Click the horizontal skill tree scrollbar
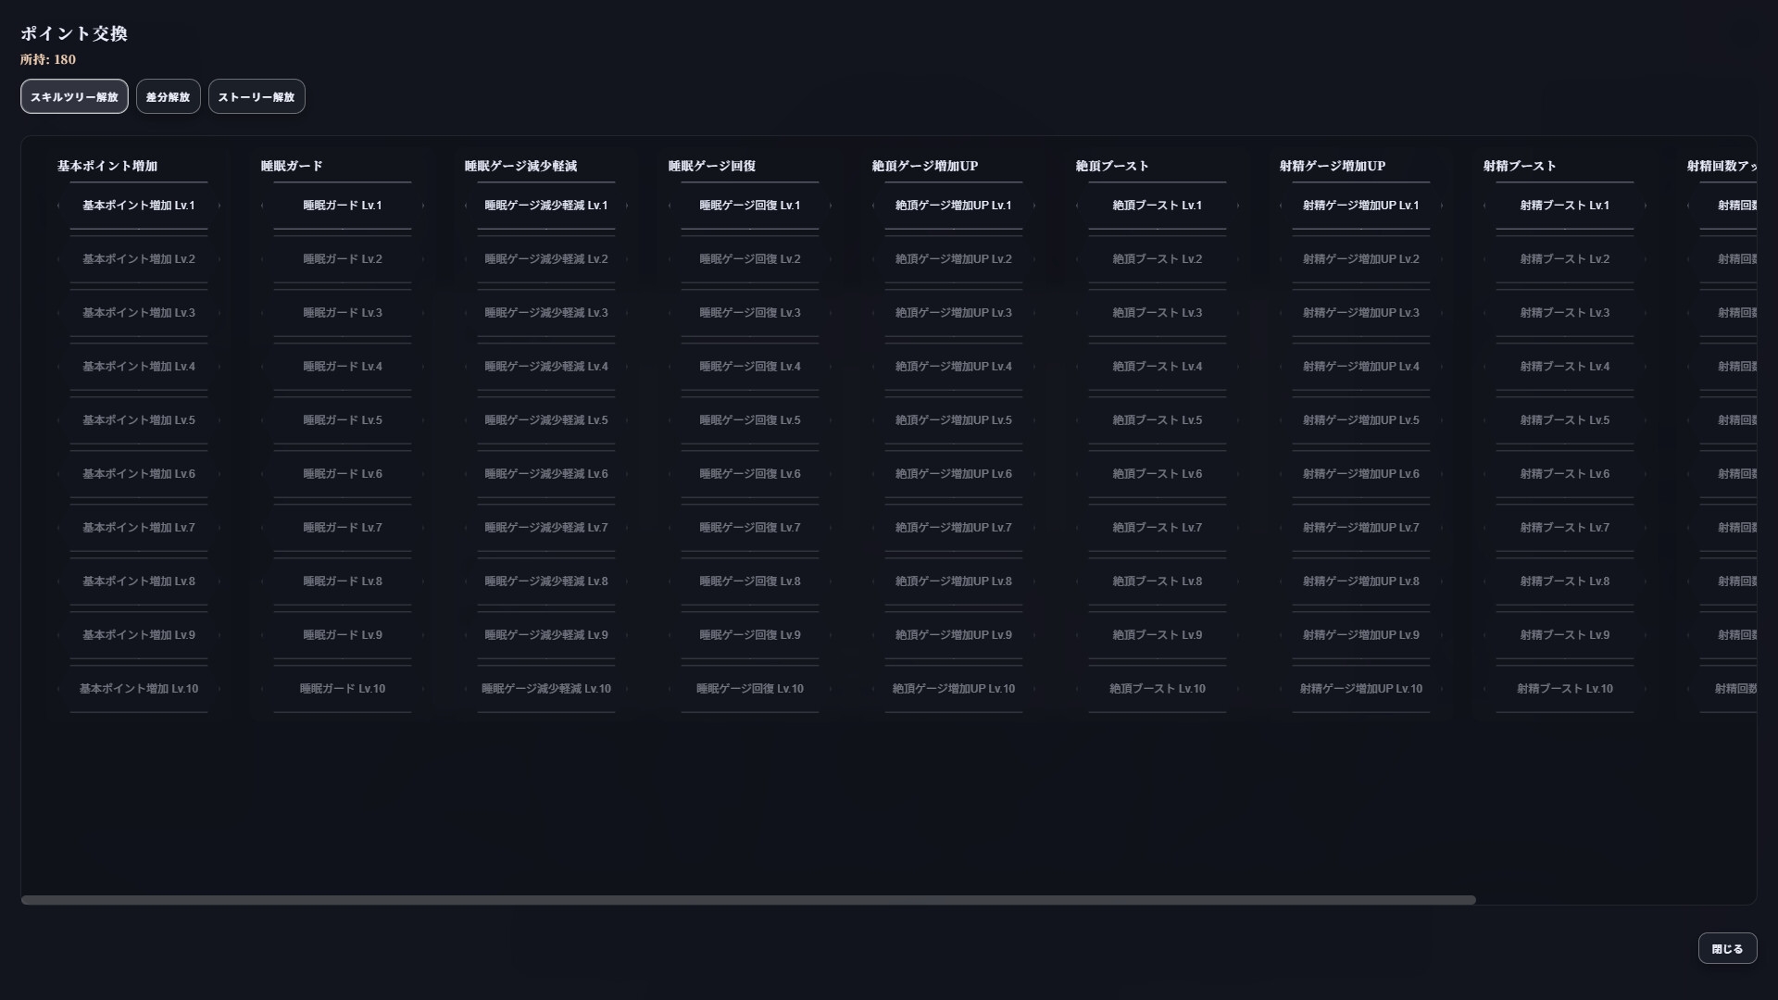 coord(748,900)
